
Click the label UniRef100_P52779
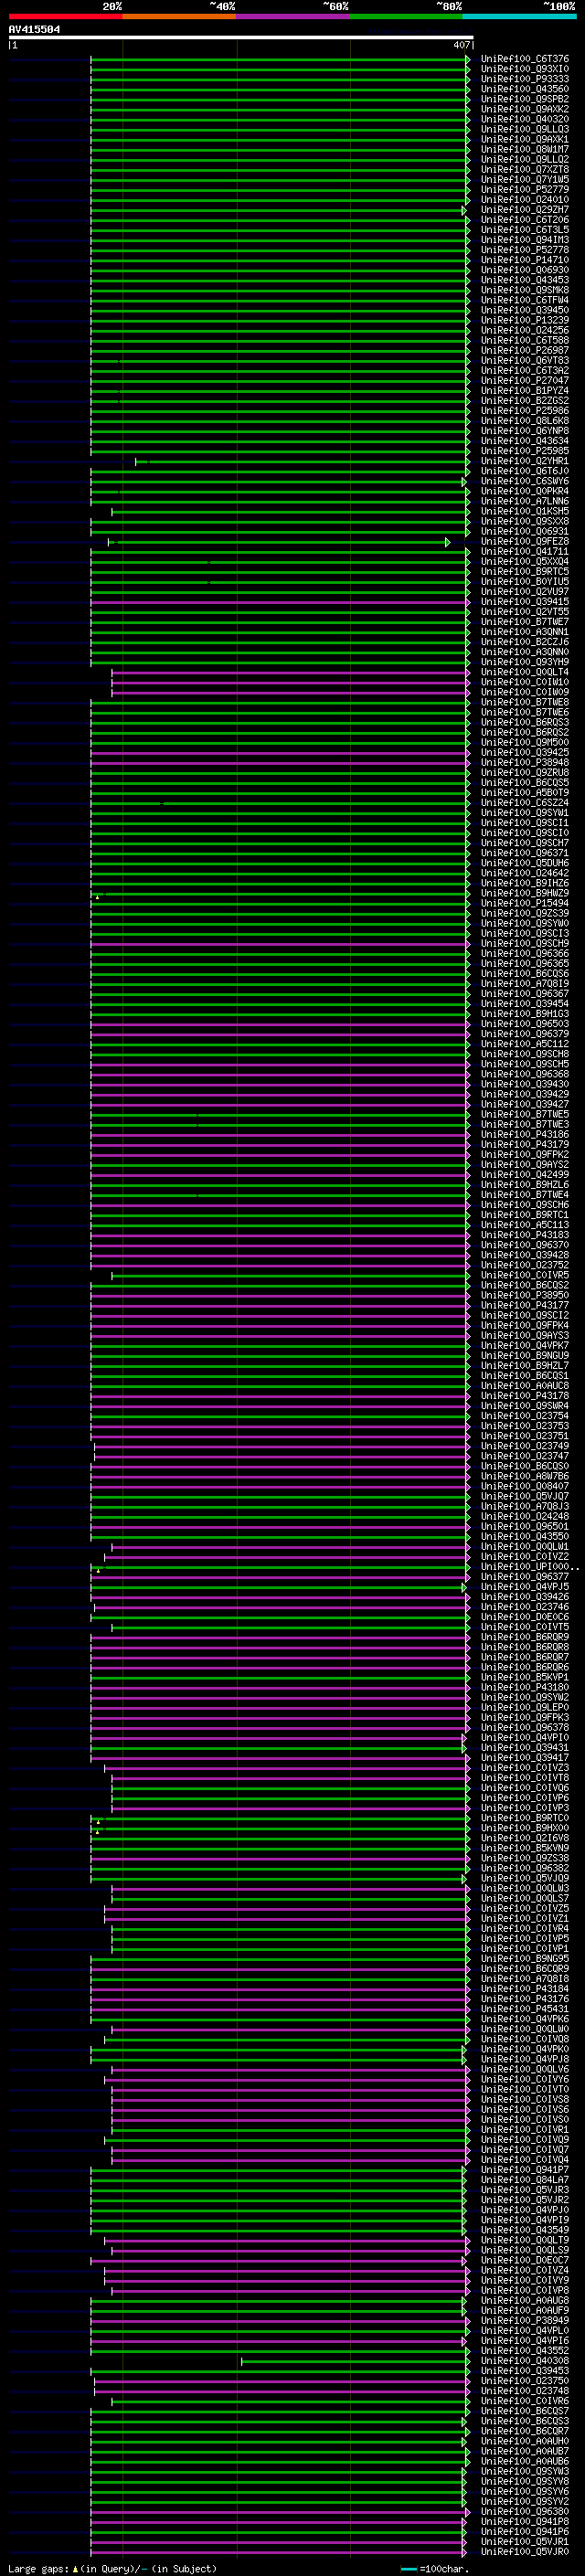(525, 189)
